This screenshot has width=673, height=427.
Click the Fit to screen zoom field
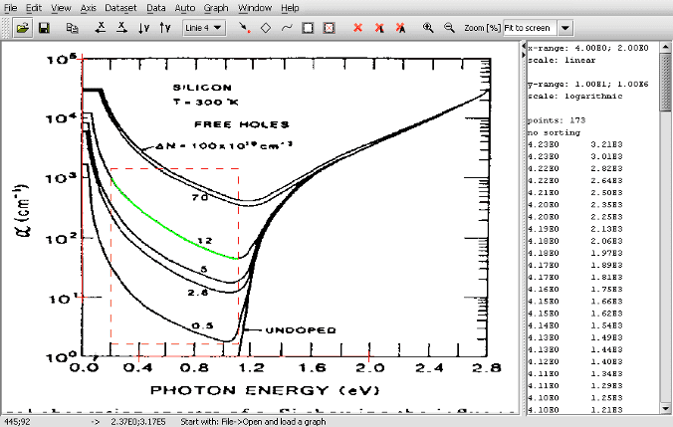click(x=530, y=28)
